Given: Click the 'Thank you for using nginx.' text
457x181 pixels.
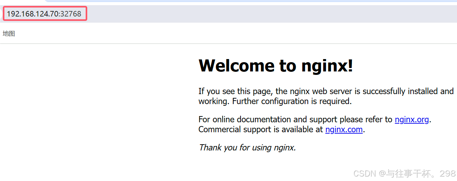Looking at the screenshot, I should click(x=247, y=148).
